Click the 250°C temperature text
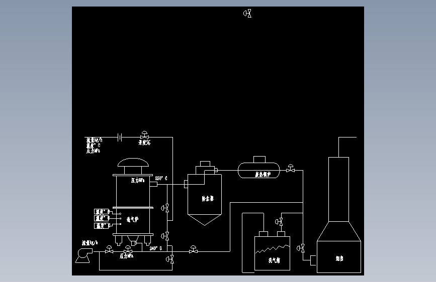Screen dimensions: 436x282 (161, 178)
